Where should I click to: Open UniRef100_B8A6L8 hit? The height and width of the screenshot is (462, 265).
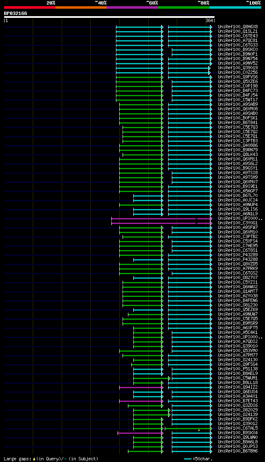(238, 442)
